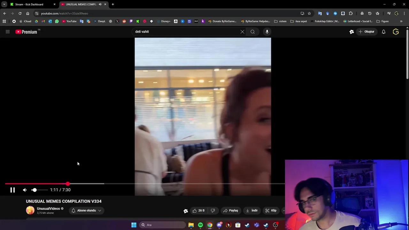Download the video with İndir

tap(252, 211)
